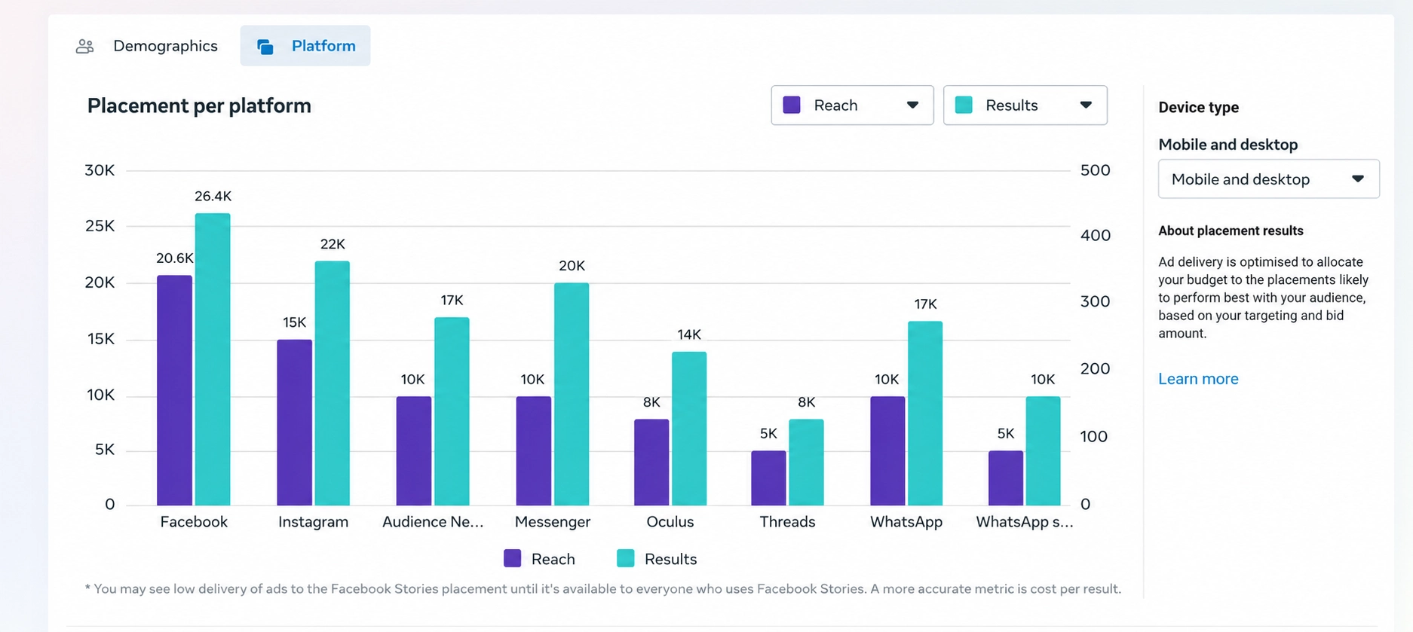Click the purple Reach swatch in dropdown

791,105
